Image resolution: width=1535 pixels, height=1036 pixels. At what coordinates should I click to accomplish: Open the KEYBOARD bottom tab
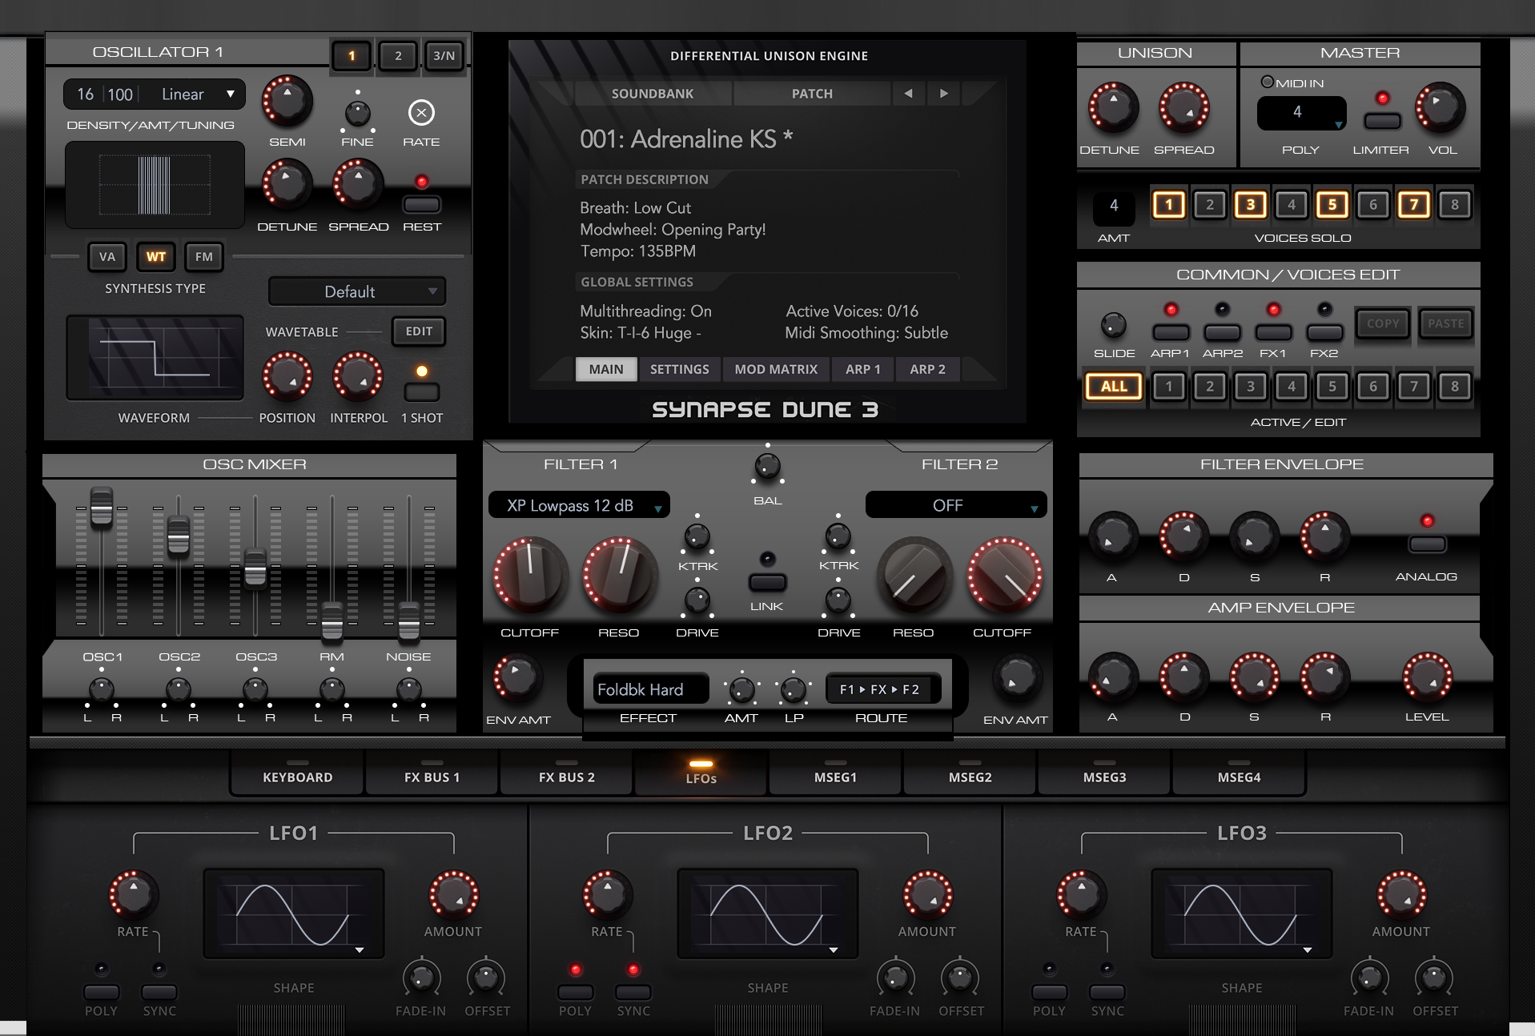click(297, 773)
